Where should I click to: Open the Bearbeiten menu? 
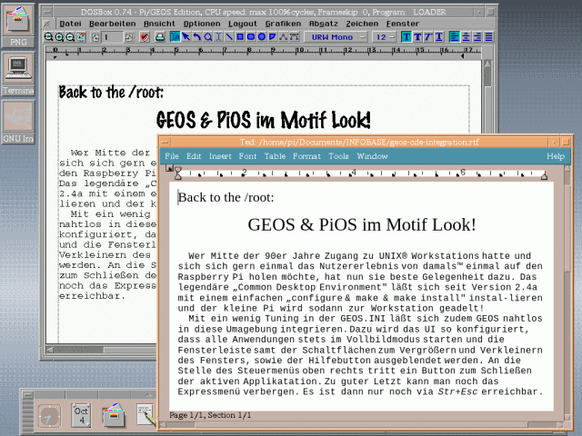pyautogui.click(x=112, y=24)
